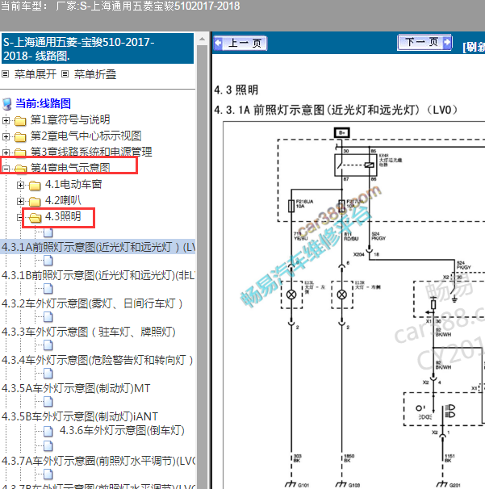Image resolution: width=485 pixels, height=489 pixels.
Task: Click the 4.3.1A前照灯示意图 diagram heading
Action: pos(336,110)
